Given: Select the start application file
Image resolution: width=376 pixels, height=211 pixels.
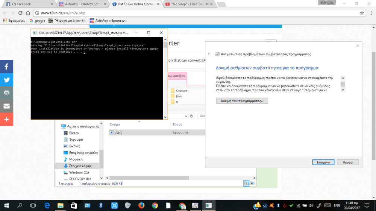Looking at the screenshot, I should [x=118, y=133].
